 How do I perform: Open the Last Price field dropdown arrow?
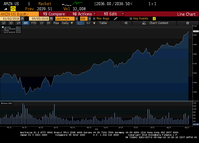77,19
